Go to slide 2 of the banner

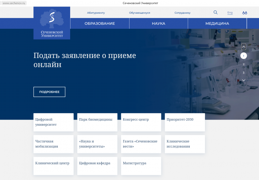(244, 64)
